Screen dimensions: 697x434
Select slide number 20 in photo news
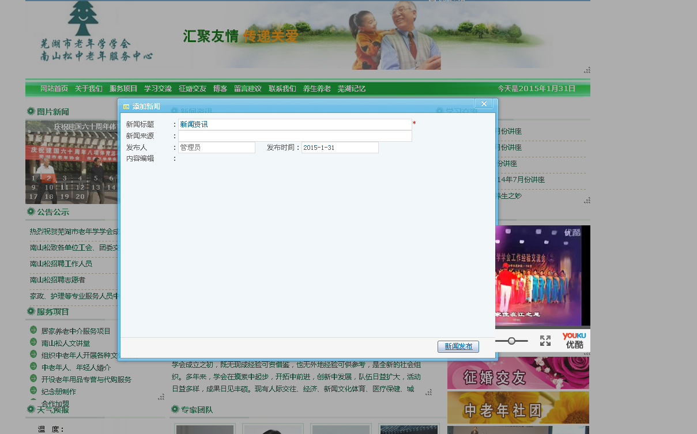coord(80,197)
